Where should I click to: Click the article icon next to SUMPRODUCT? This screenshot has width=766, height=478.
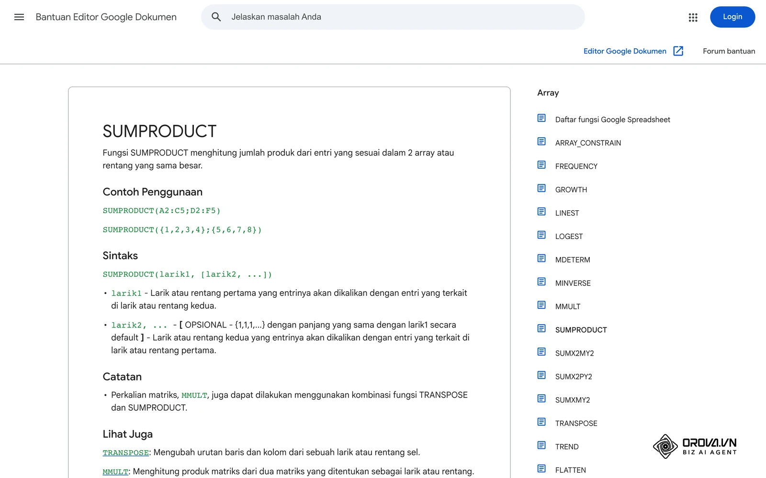coord(541,329)
